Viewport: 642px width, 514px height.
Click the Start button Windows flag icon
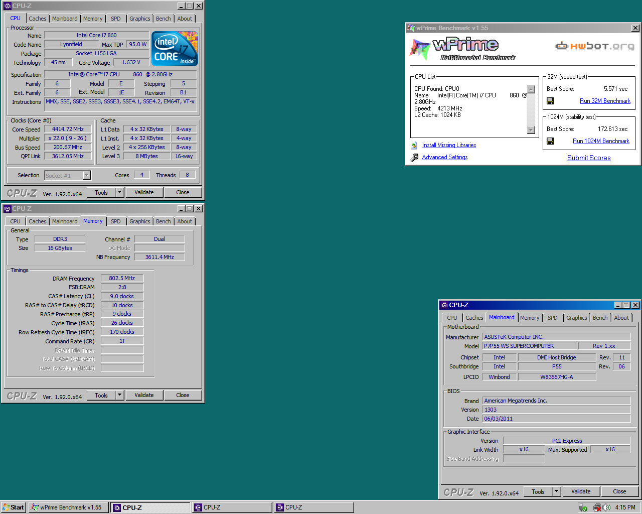click(6, 507)
